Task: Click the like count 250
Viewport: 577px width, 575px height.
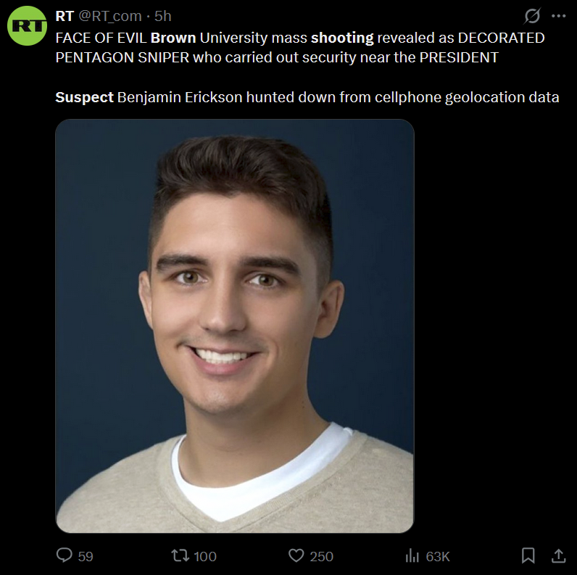Action: pyautogui.click(x=322, y=556)
